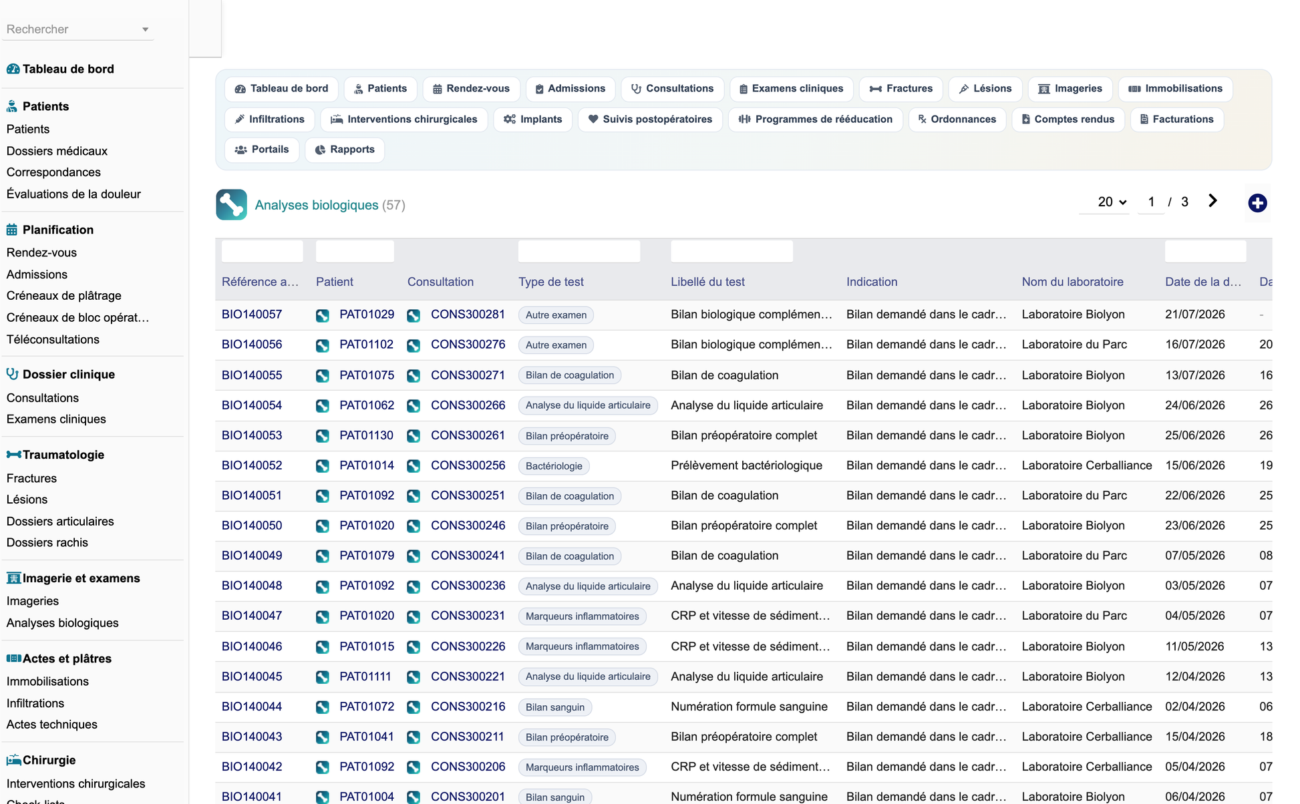This screenshot has height=804, width=1300.
Task: Click the Planification calendar sidebar icon
Action: click(12, 230)
